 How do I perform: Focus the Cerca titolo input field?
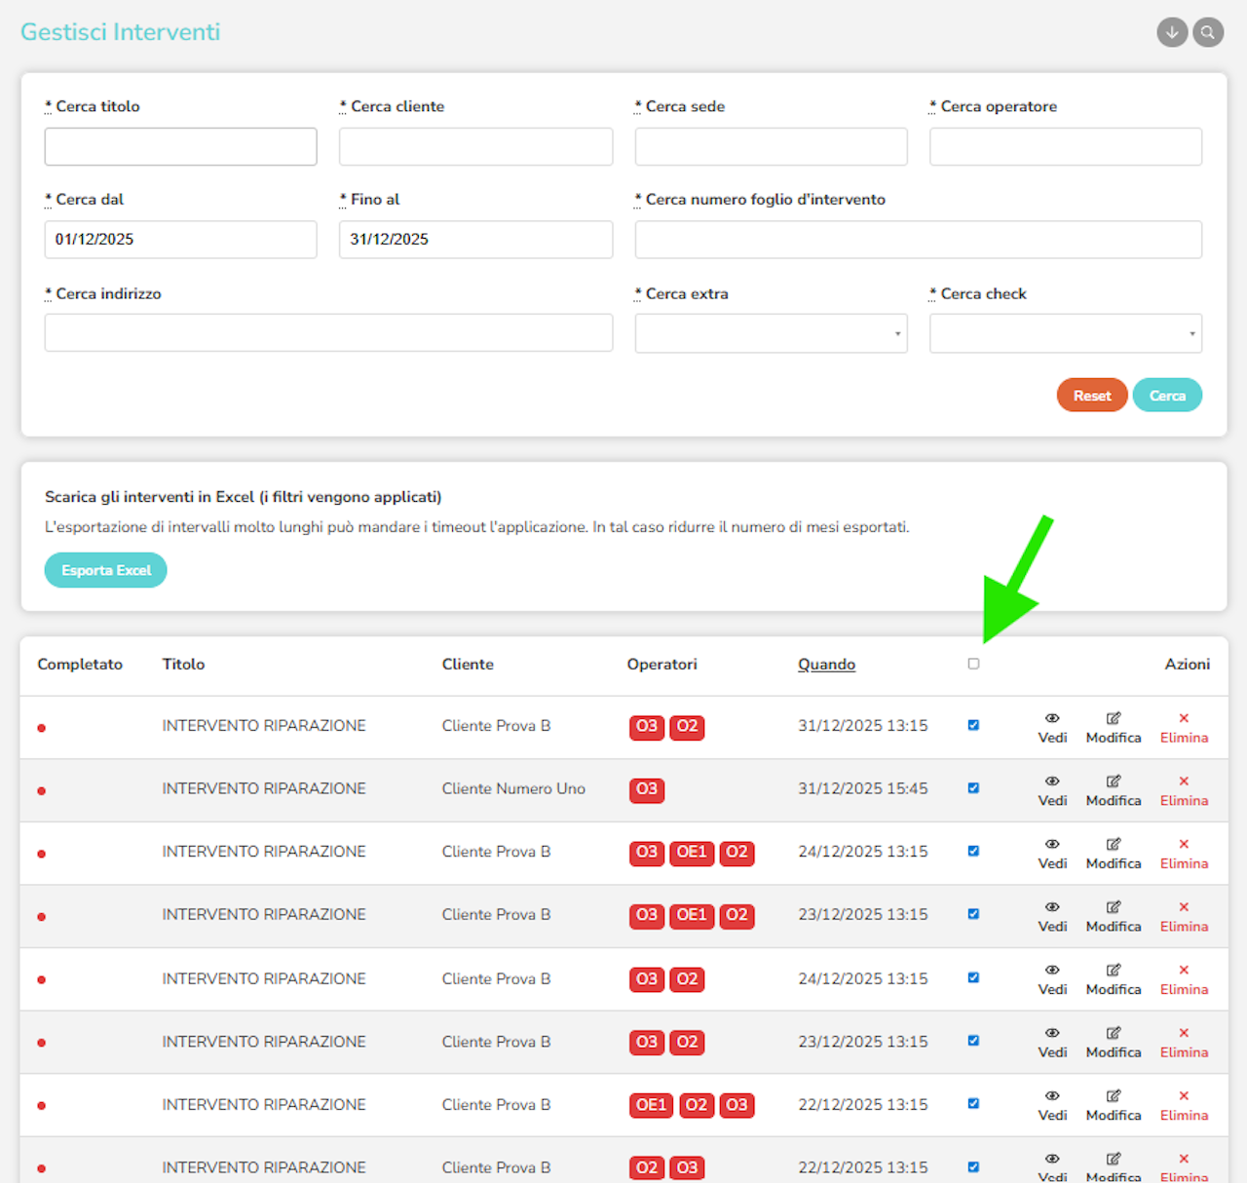coord(180,147)
